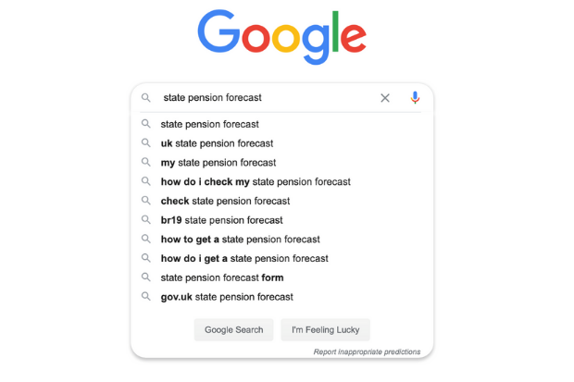Select 'how do i check my state pension forecast'
The height and width of the screenshot is (382, 574).
pyautogui.click(x=281, y=181)
